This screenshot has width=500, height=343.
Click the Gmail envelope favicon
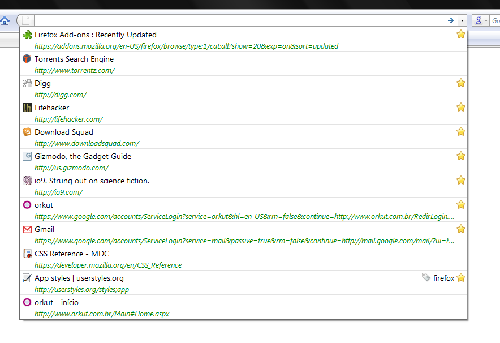[27, 229]
